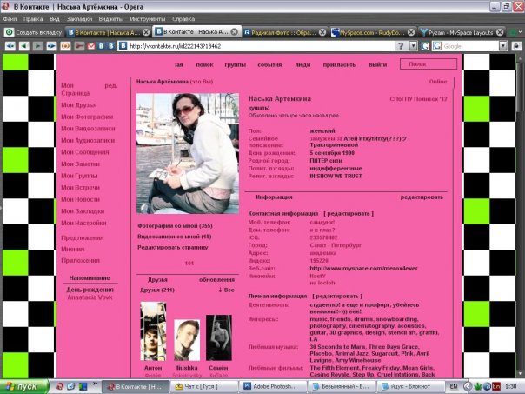Open the Инструменты menu
The width and height of the screenshot is (525, 394).
click(x=148, y=19)
